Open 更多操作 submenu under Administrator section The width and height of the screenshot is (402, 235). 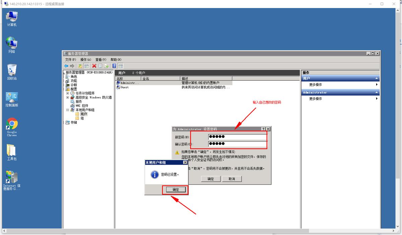(340, 99)
